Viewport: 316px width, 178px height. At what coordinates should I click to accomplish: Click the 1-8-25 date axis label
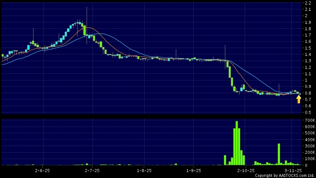coord(144,170)
